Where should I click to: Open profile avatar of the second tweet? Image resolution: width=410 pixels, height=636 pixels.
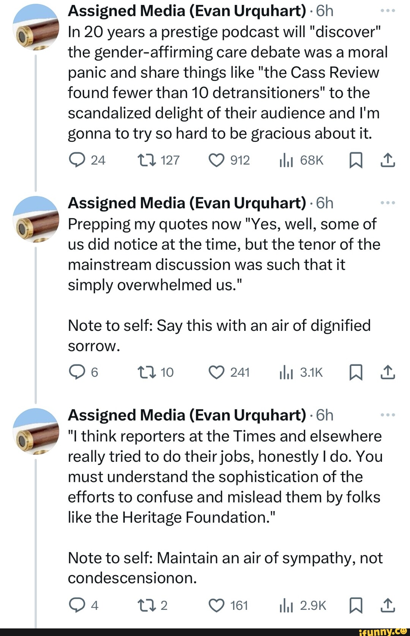36,219
